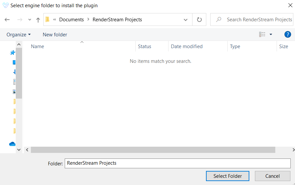Go up one folder level
Screen dimensions: 295x185
tap(38, 20)
